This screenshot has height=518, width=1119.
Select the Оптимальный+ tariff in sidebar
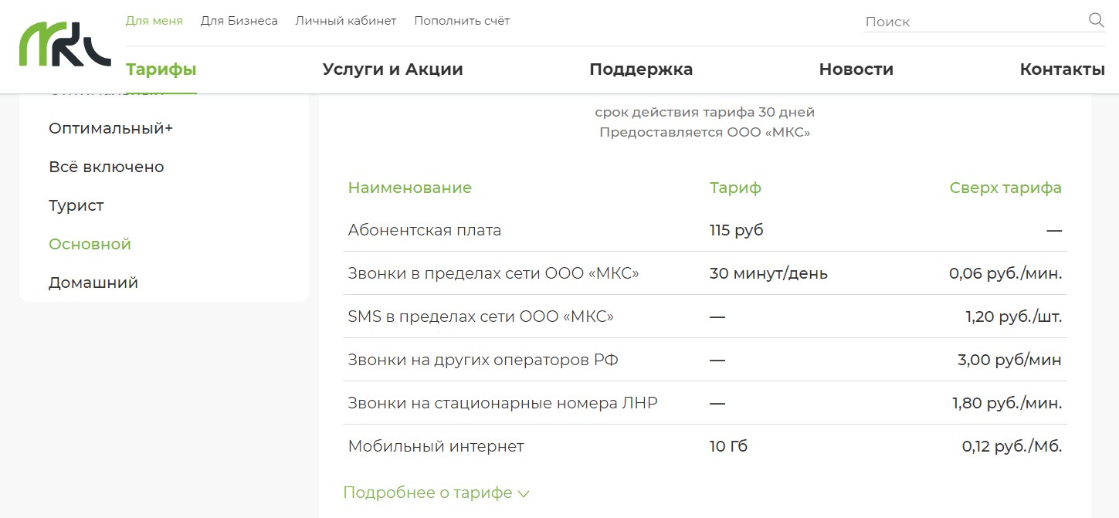pos(111,128)
